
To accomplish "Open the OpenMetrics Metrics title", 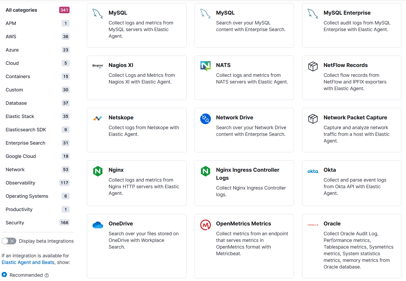I will pyautogui.click(x=244, y=224).
